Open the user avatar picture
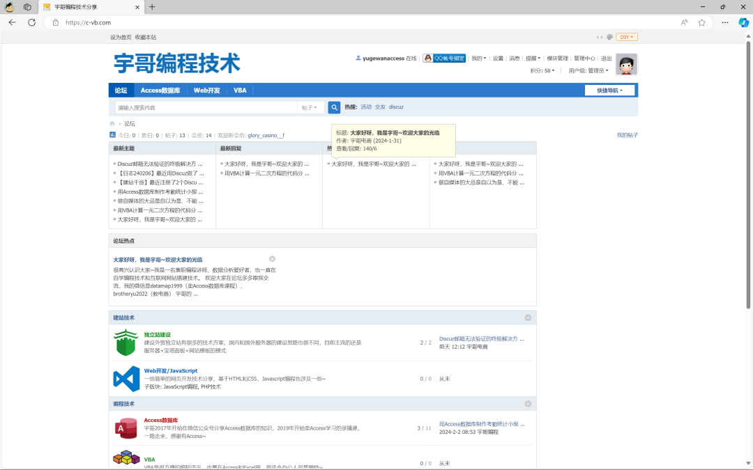The image size is (753, 470). [x=626, y=64]
